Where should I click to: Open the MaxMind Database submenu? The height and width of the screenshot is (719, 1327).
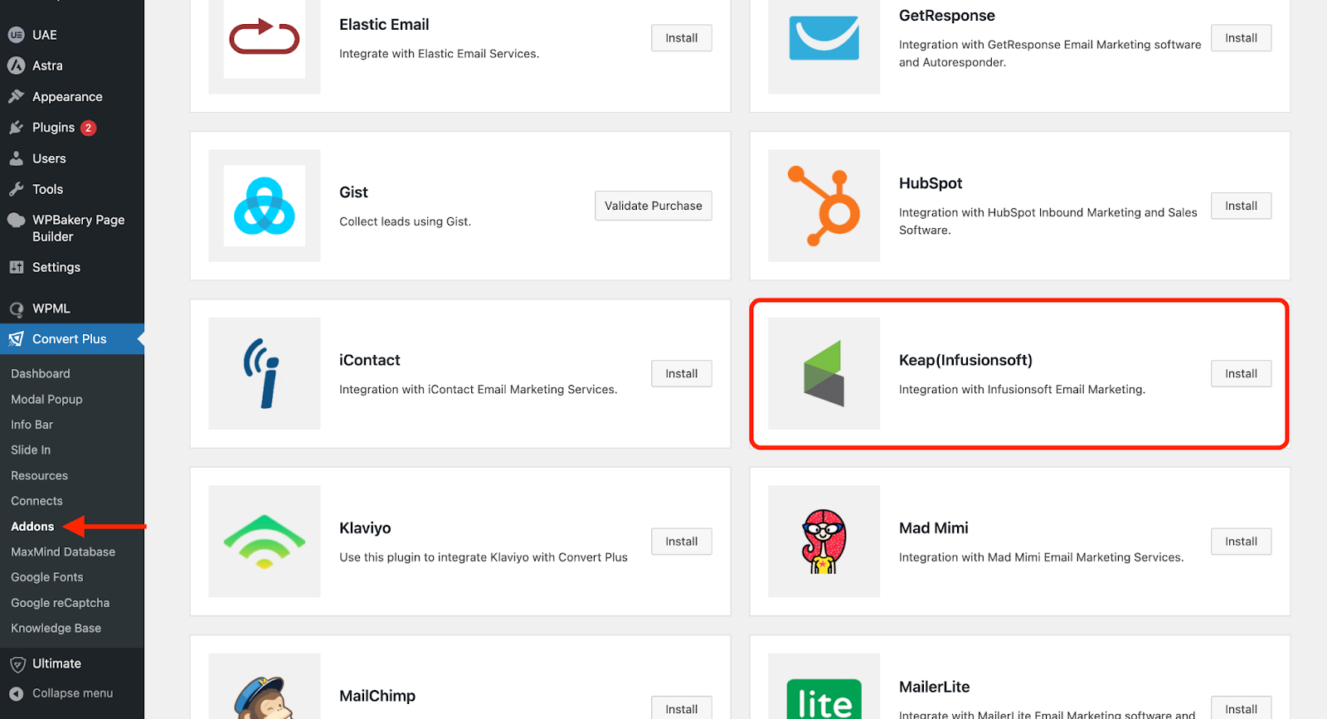[63, 552]
